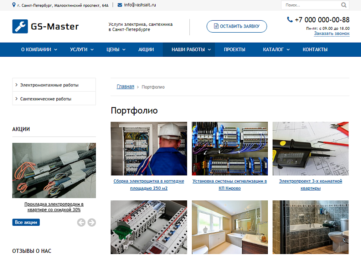Click the document icon in Оставить заявку
The width and height of the screenshot is (361, 258).
(x=215, y=26)
